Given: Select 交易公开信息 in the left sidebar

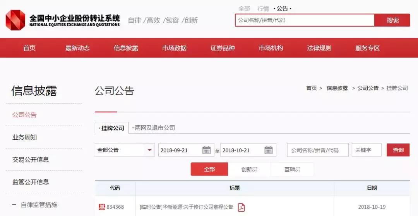Looking at the screenshot, I should coord(31,160).
